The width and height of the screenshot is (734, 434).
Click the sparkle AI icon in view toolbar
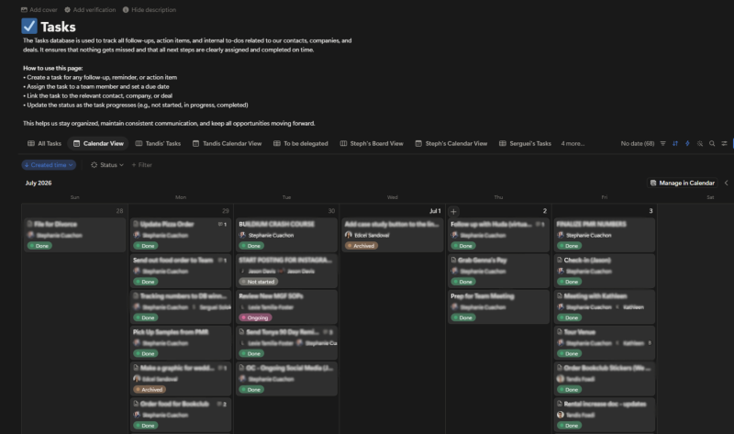point(700,144)
